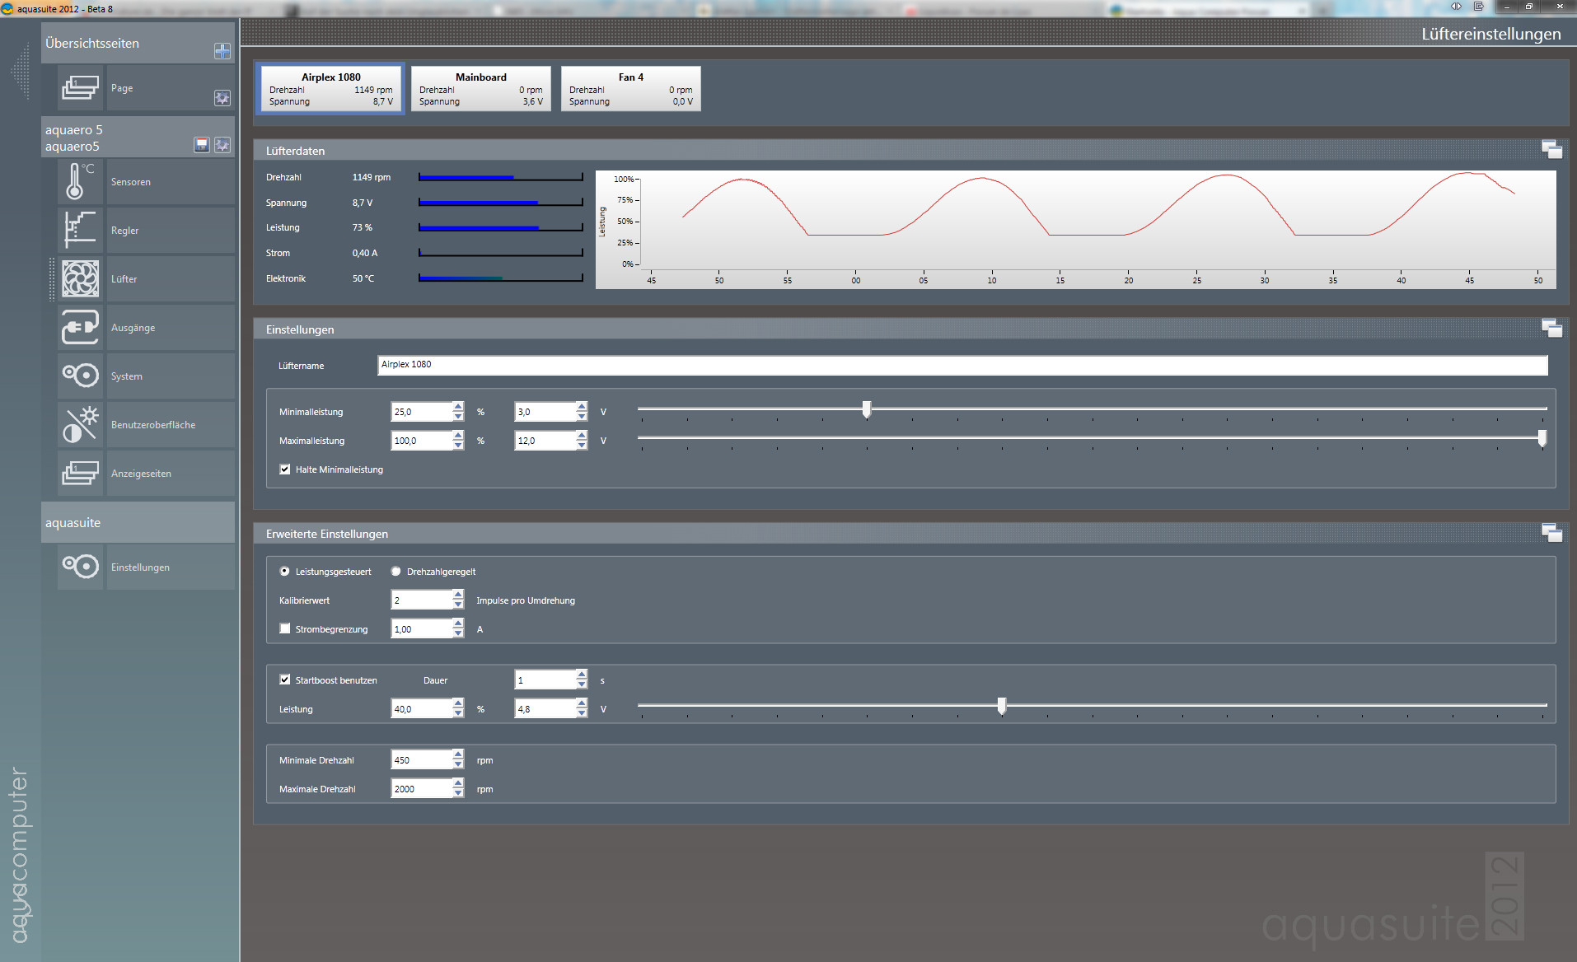This screenshot has width=1577, height=962.
Task: Open aquasuite Einstellungen gear icon
Action: point(80,567)
